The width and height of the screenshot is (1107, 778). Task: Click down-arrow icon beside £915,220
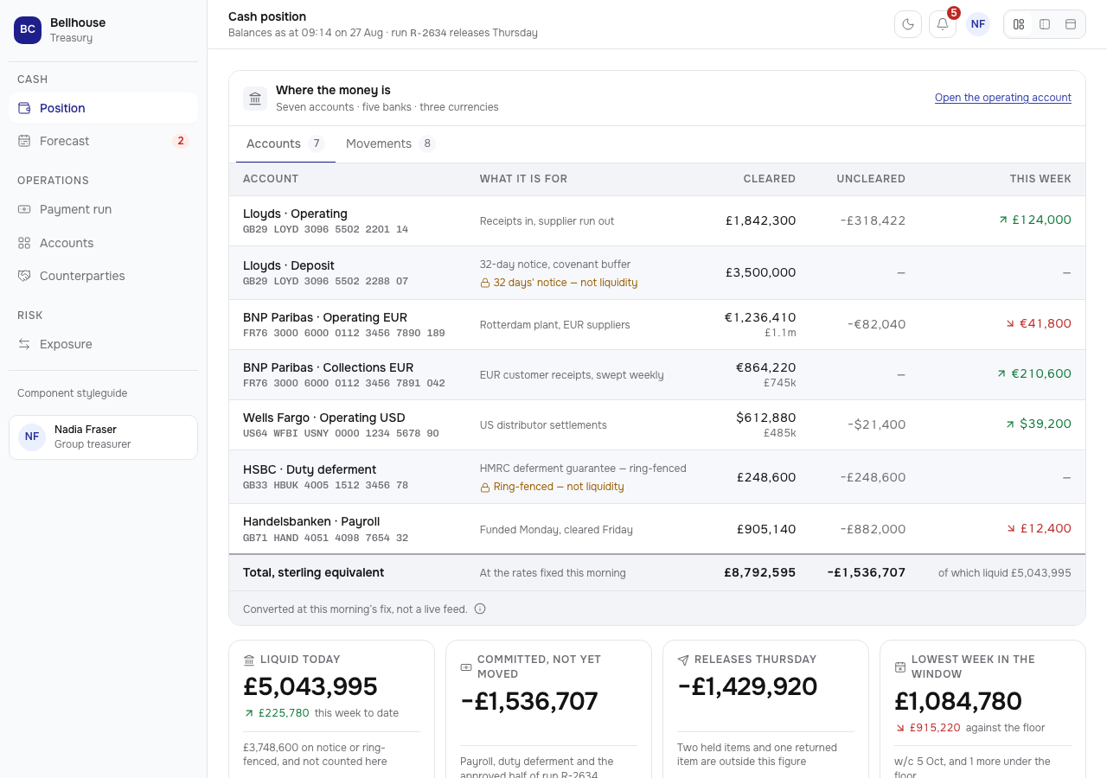900,728
